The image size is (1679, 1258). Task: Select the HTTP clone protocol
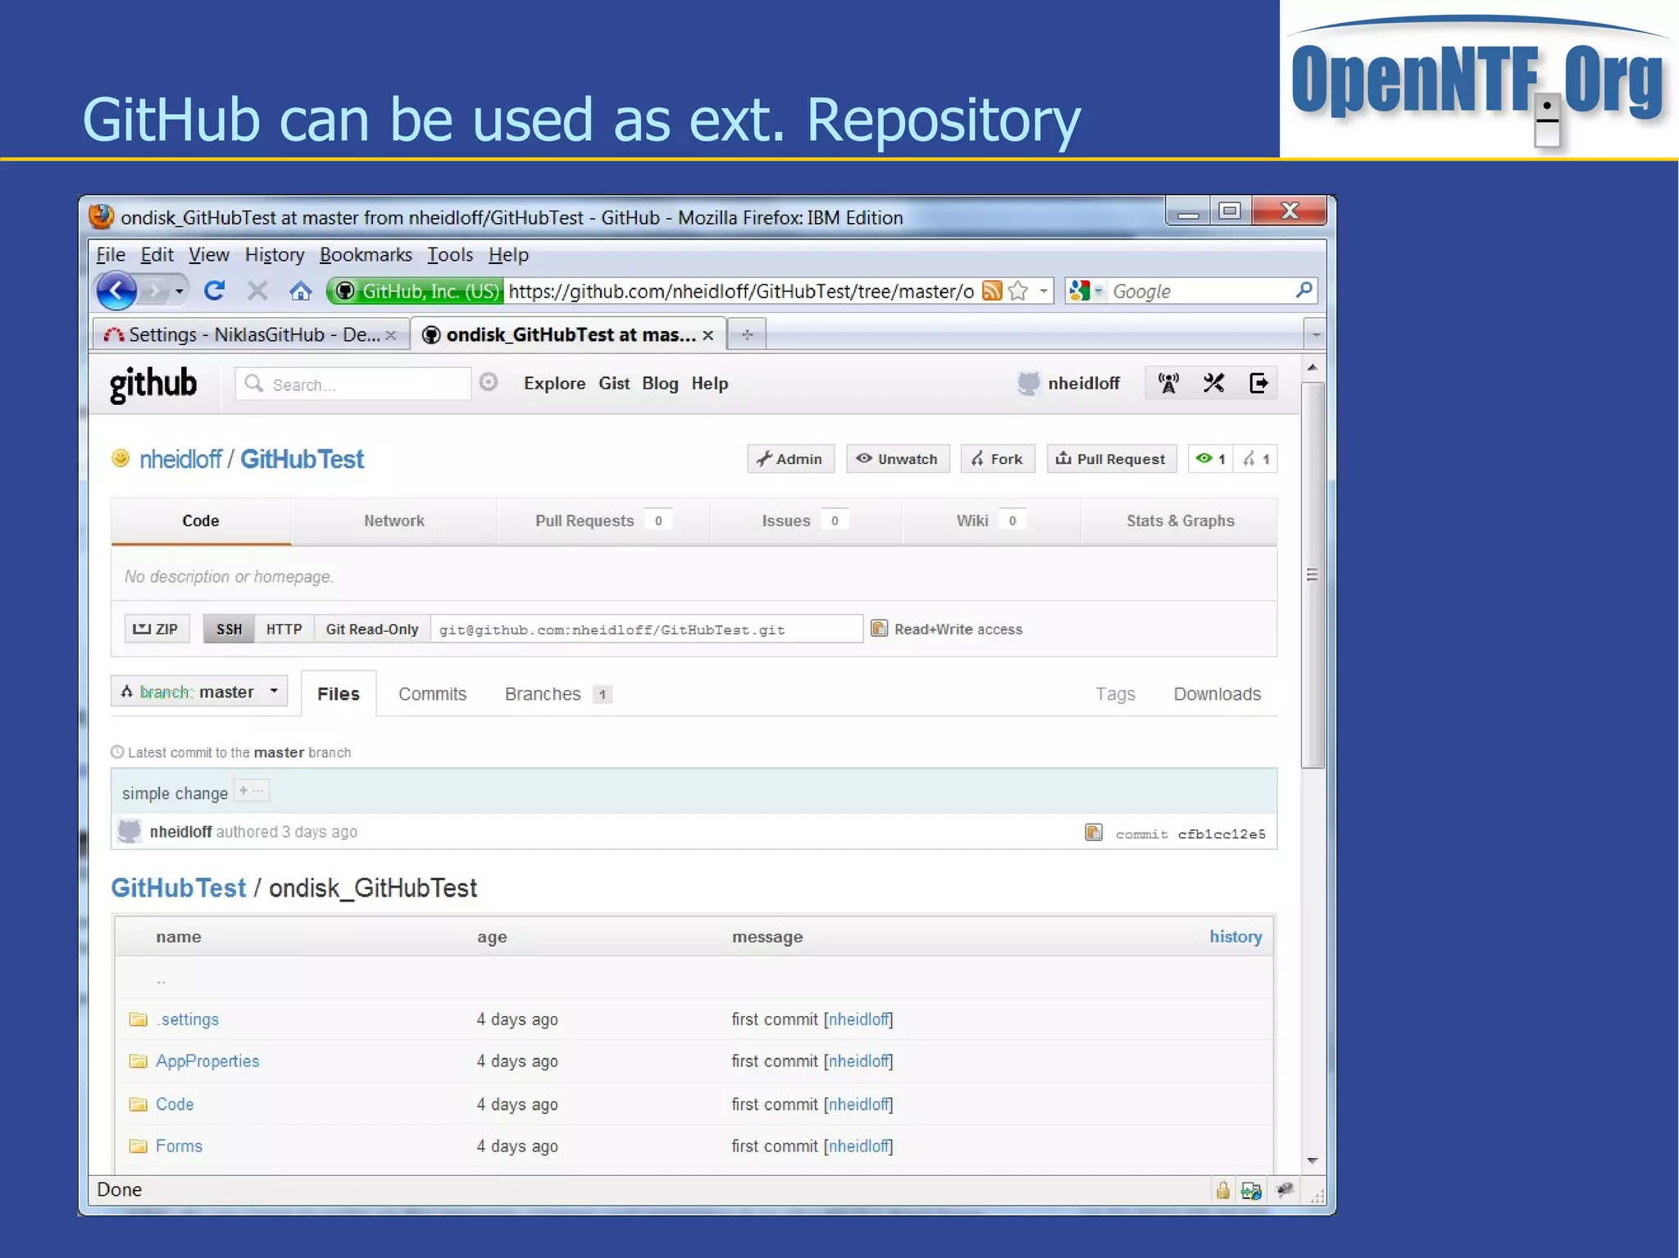(284, 629)
